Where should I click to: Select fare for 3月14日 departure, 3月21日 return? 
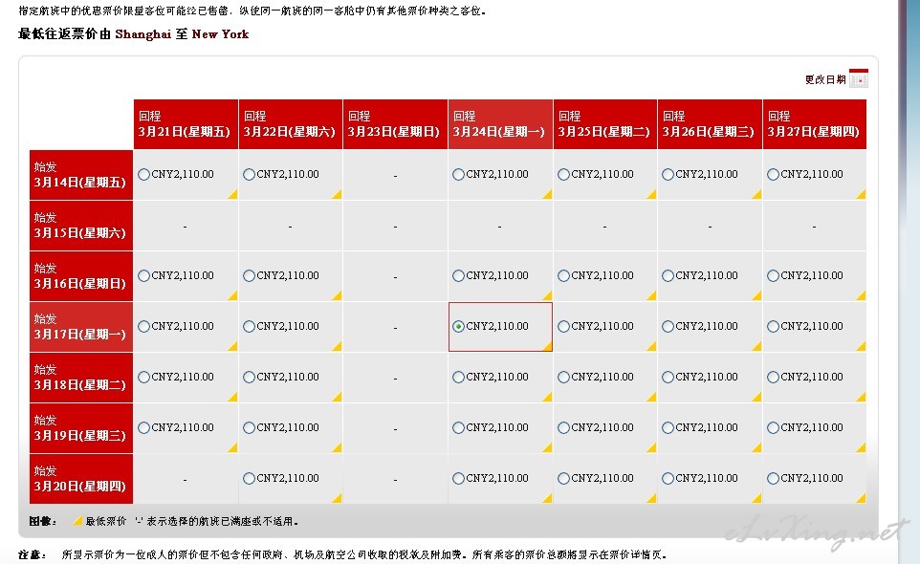[143, 174]
